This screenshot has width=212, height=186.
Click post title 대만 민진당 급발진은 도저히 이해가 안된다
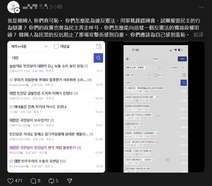(41, 93)
